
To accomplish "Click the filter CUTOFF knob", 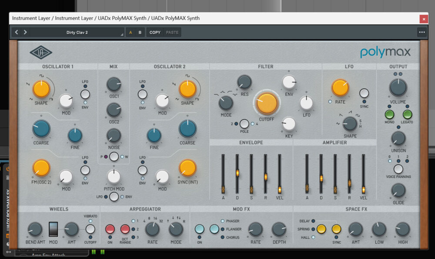I will click(x=267, y=103).
